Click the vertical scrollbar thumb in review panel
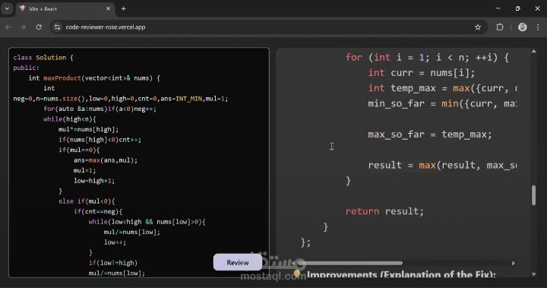This screenshot has width=547, height=288. pos(534,195)
